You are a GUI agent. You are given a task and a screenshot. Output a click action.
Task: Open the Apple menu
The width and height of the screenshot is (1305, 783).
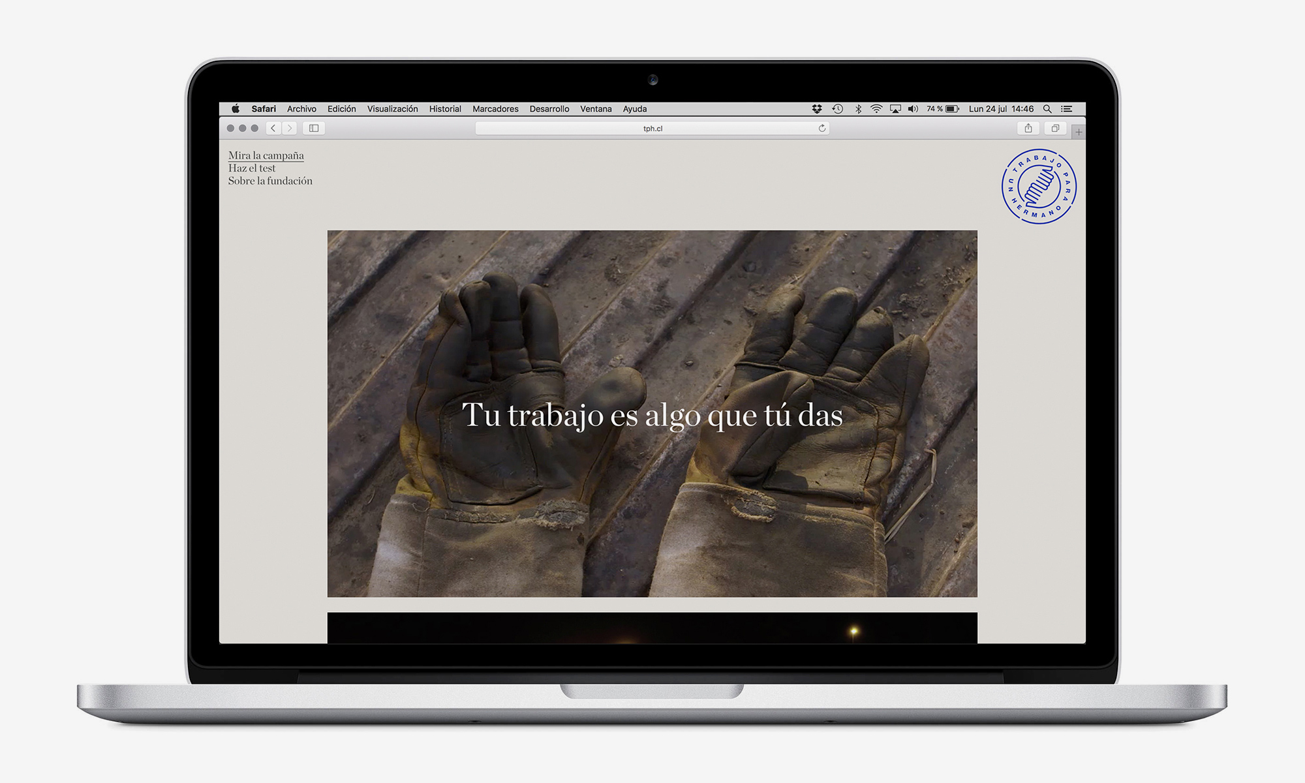[x=236, y=109]
